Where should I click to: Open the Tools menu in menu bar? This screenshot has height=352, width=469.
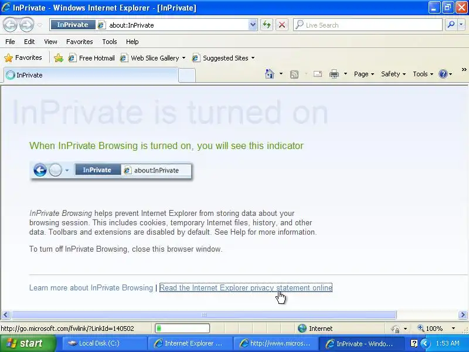coord(110,42)
